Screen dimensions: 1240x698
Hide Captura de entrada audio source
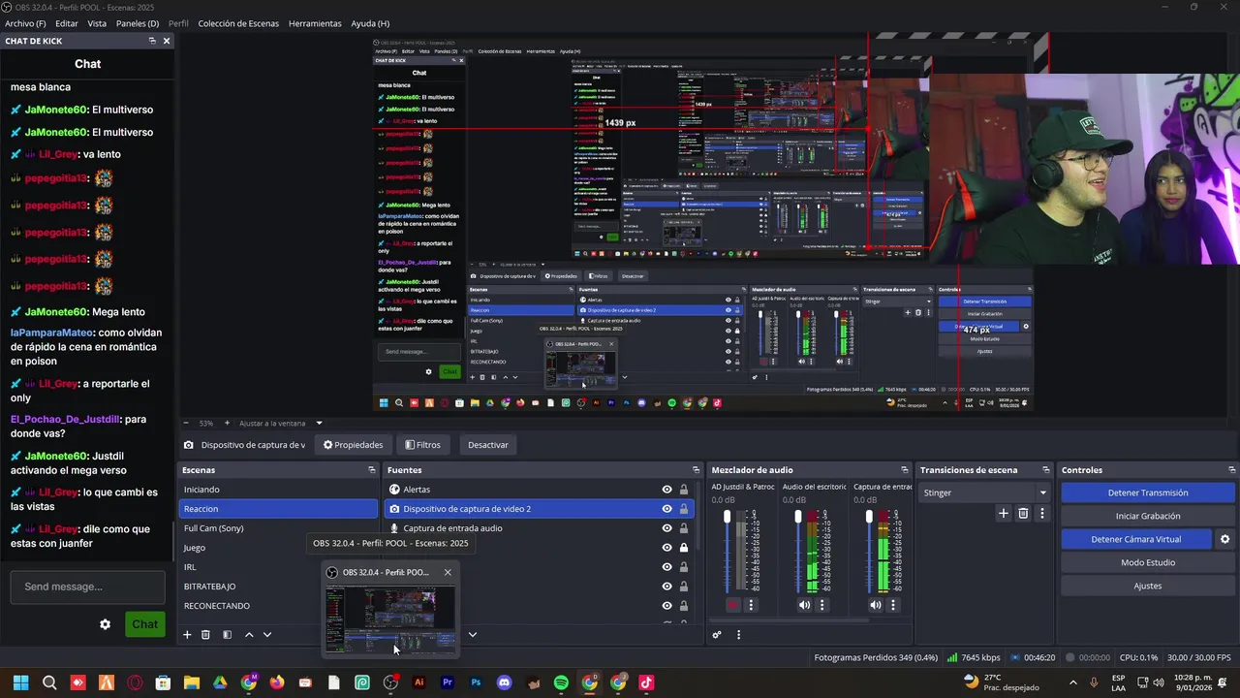click(x=666, y=528)
